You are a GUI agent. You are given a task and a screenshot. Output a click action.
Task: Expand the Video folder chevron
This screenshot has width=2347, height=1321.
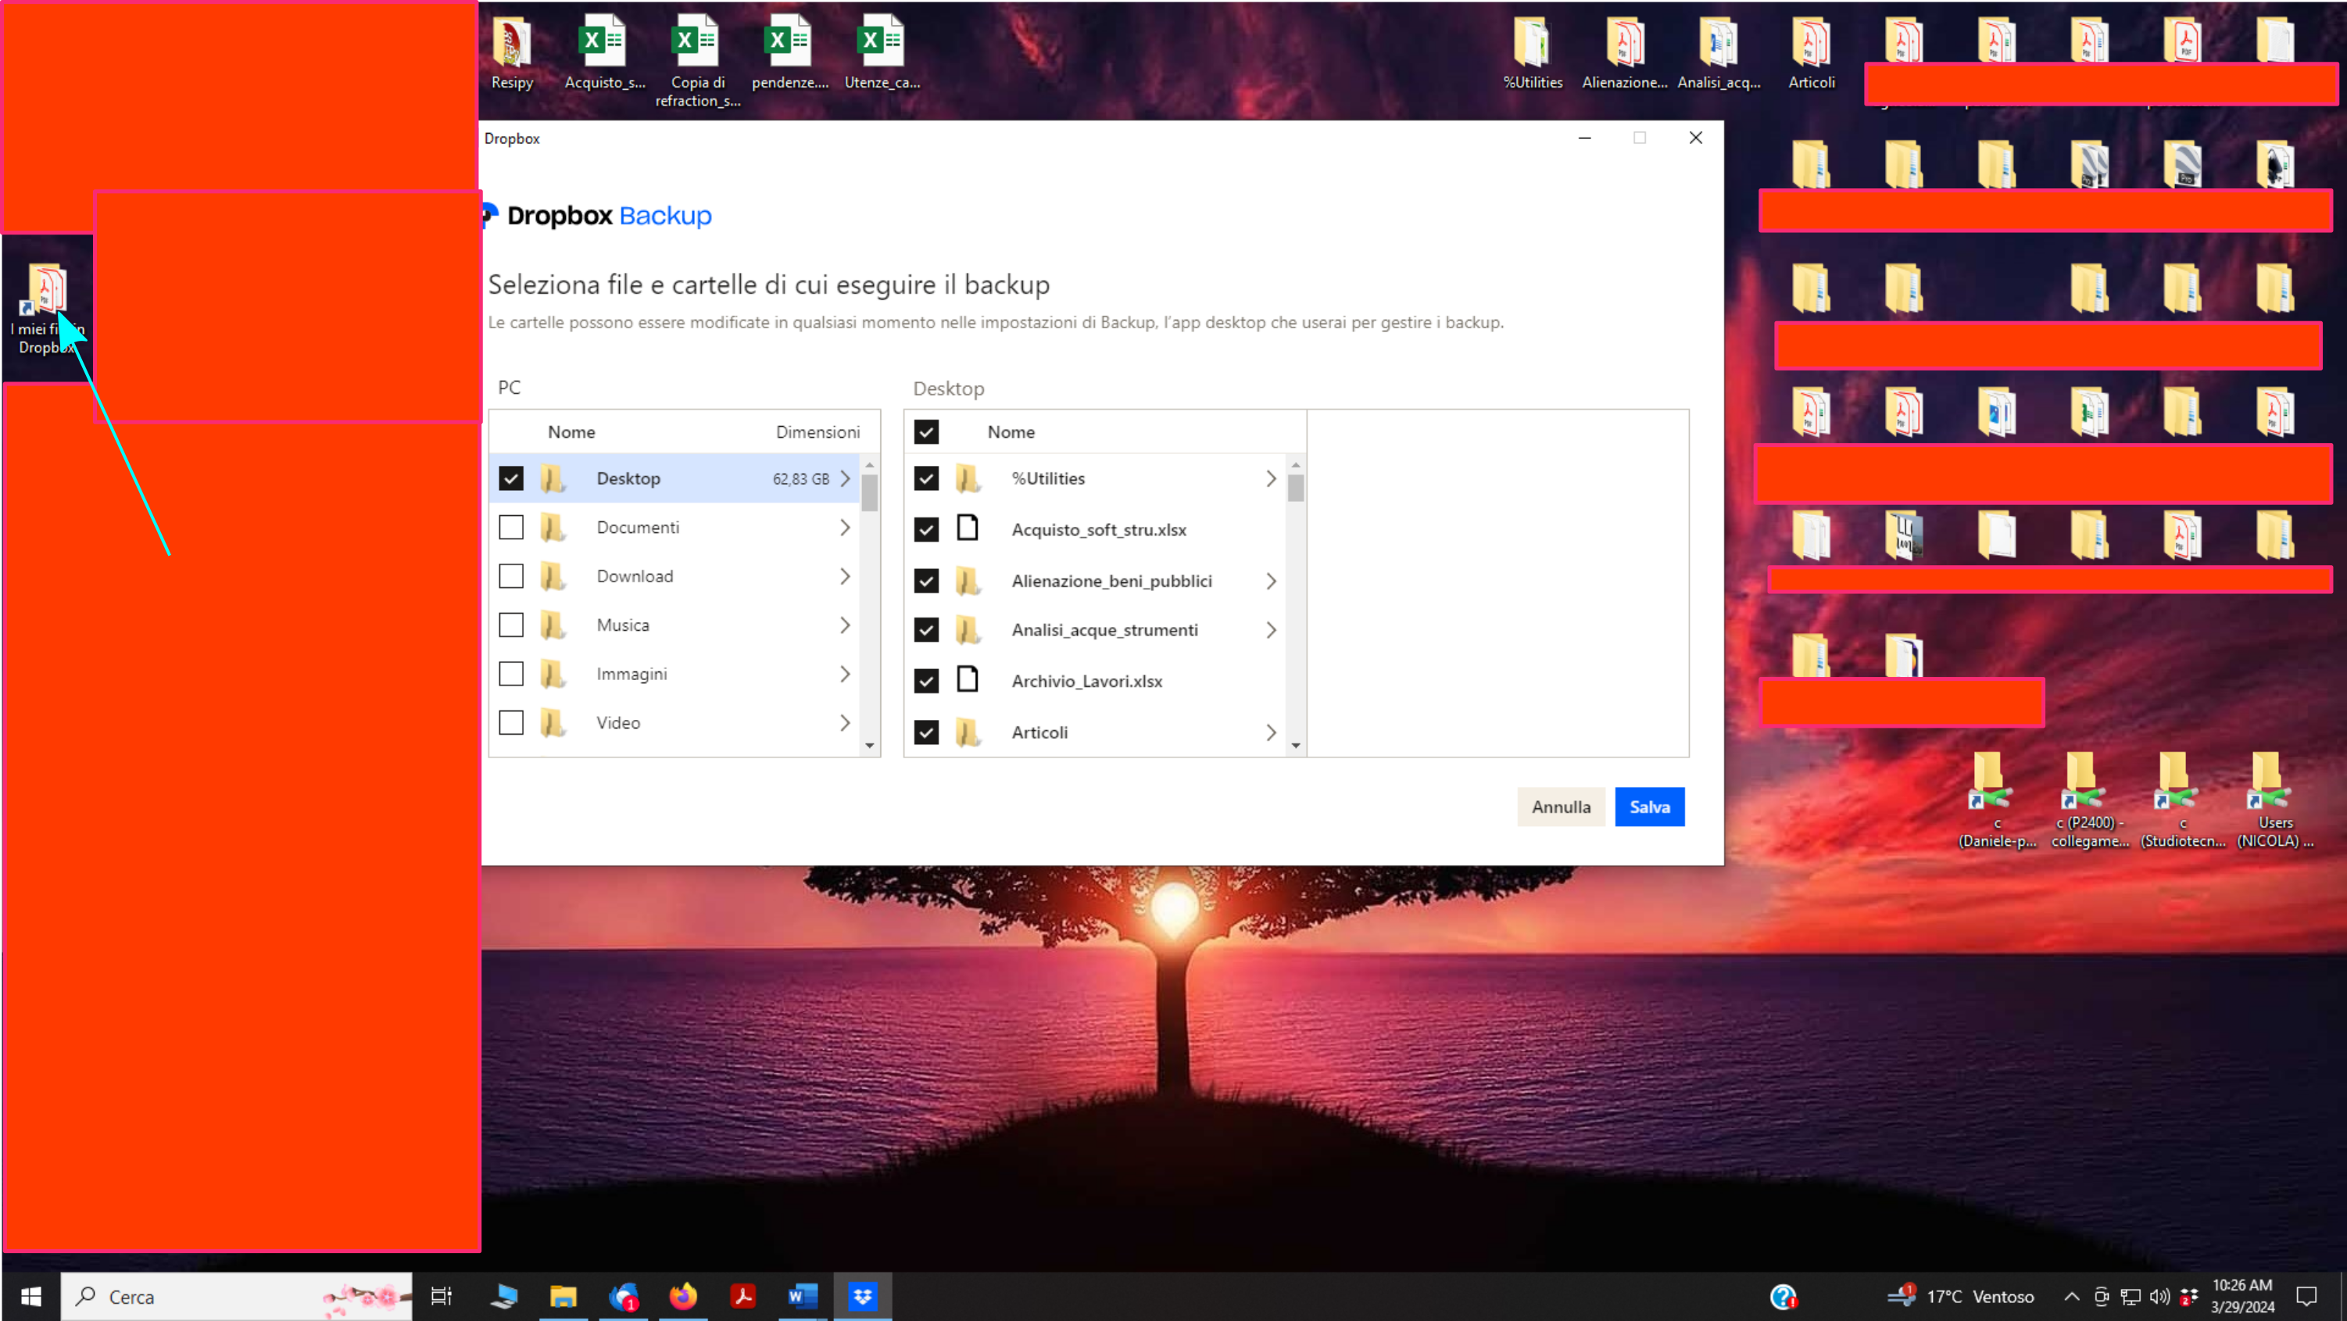point(846,722)
